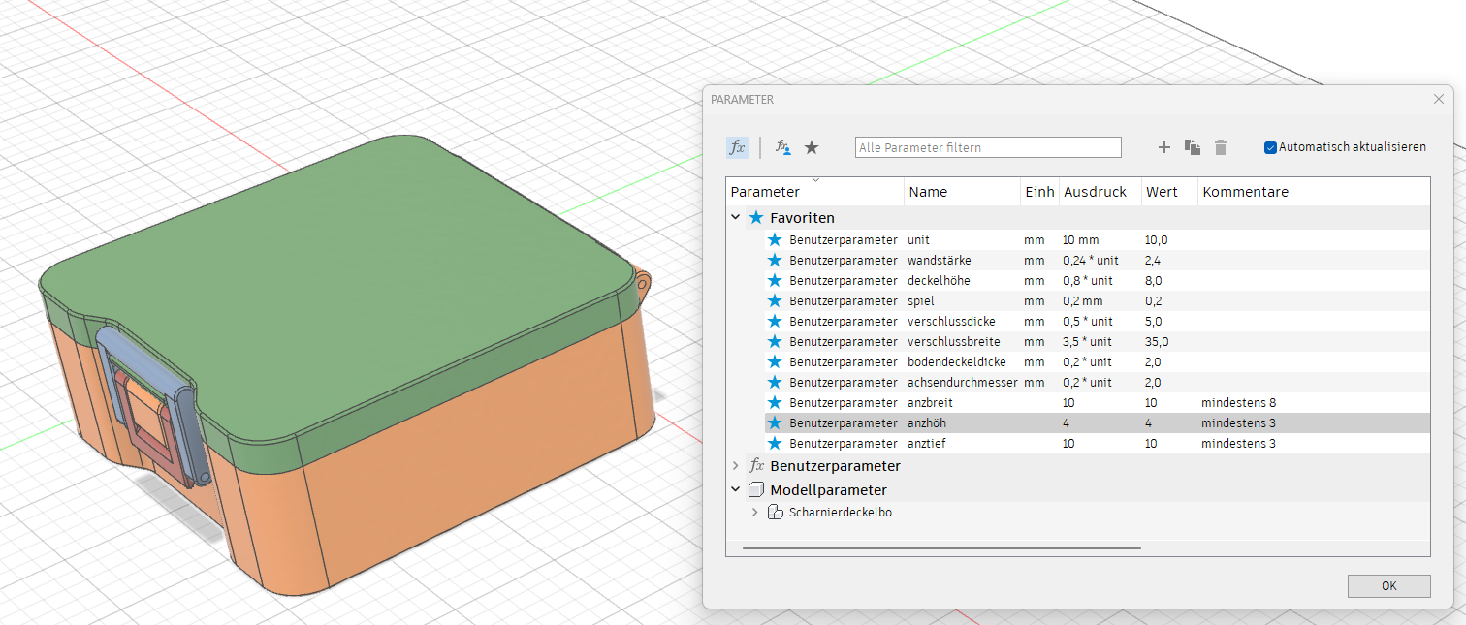The width and height of the screenshot is (1466, 625).
Task: Close the Parameter dialog
Action: (1439, 99)
